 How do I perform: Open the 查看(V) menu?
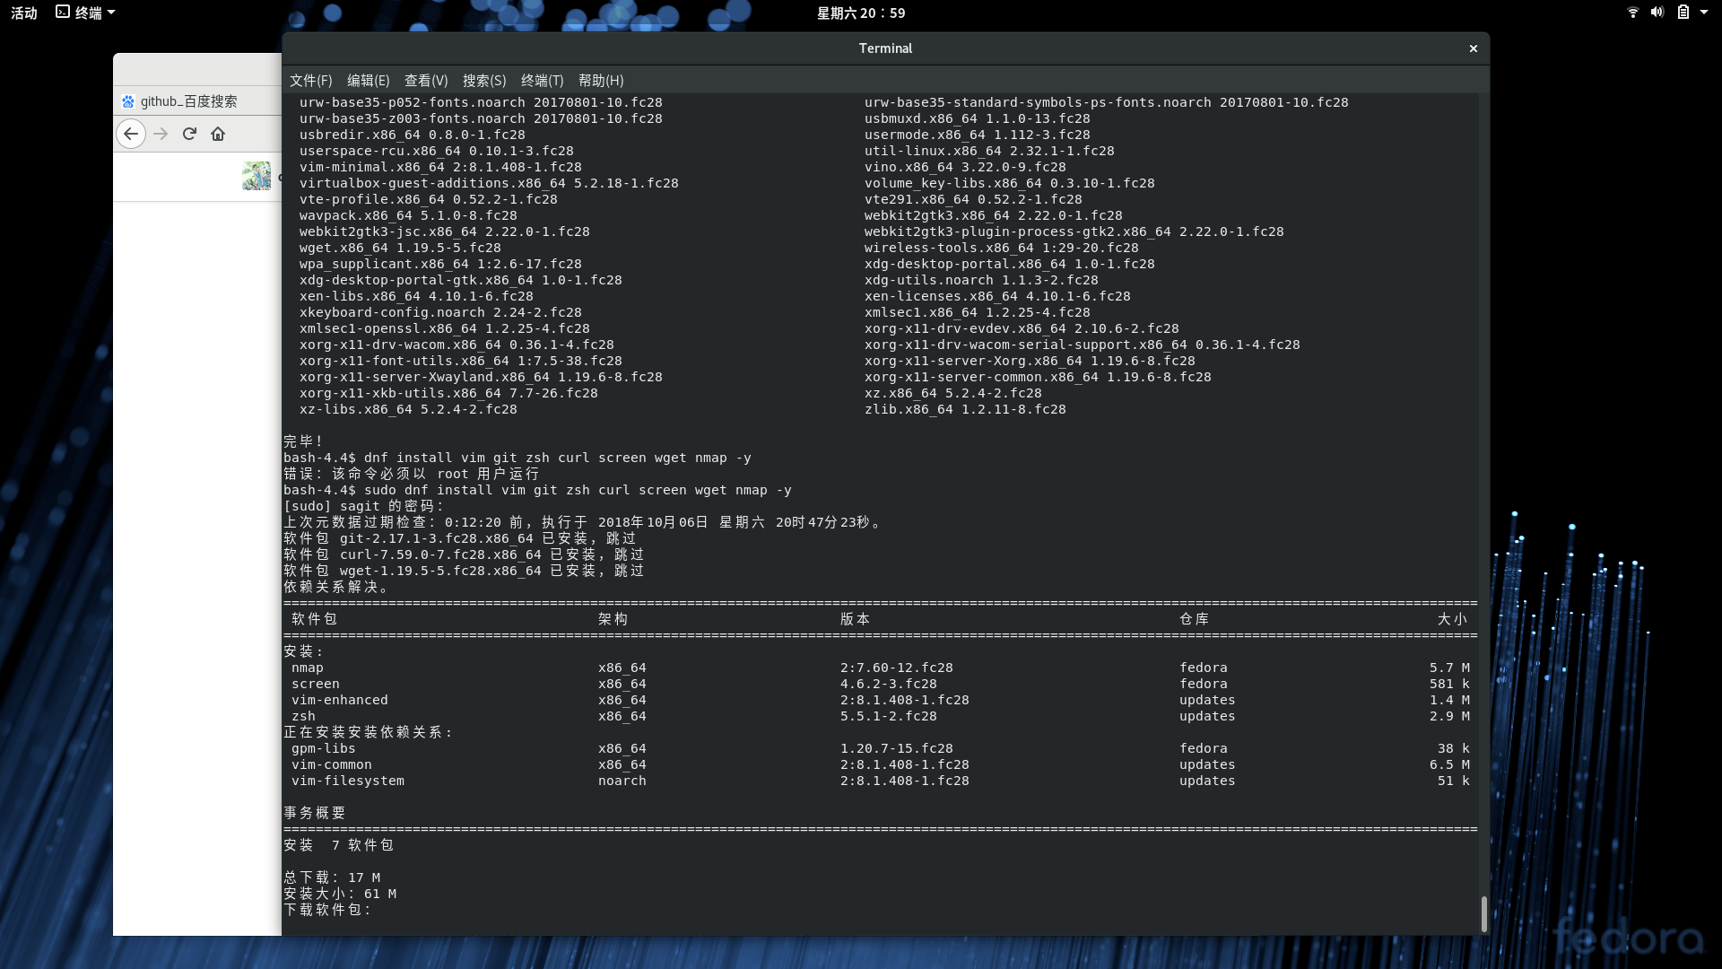click(x=426, y=81)
